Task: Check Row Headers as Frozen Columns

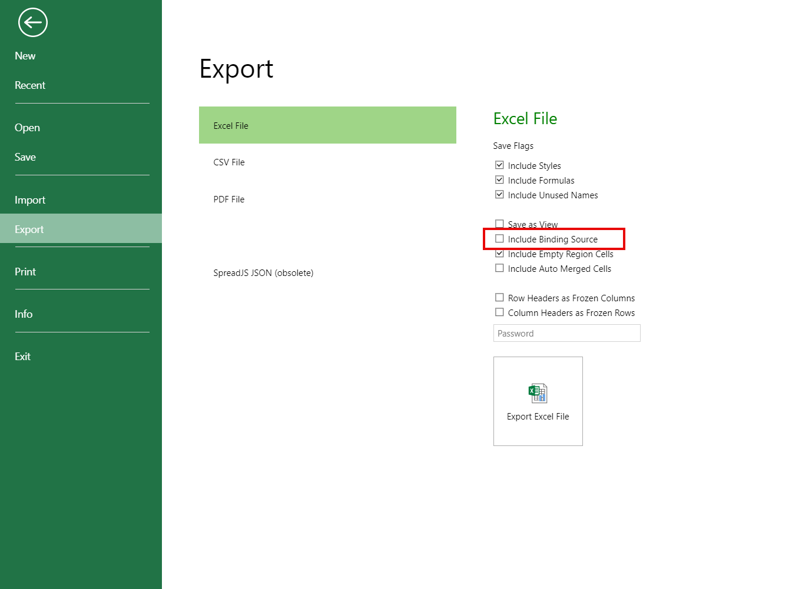Action: coord(499,298)
